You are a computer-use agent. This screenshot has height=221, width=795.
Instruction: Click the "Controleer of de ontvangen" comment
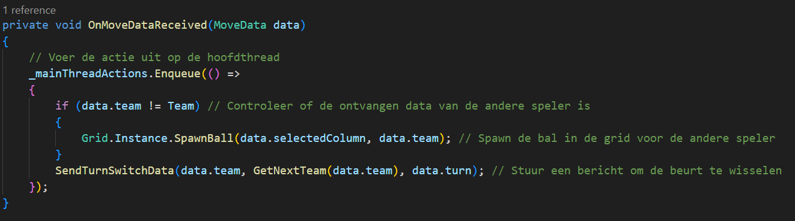click(x=399, y=106)
